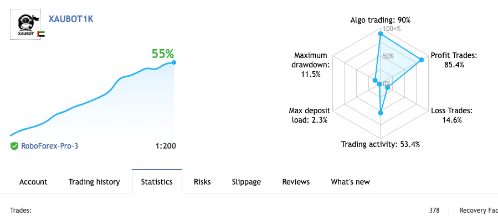Click the Trading activity radar point
Screen dimensions: 498x216
point(381,113)
